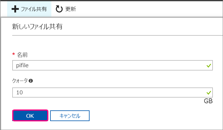This screenshot has width=223, height=130.
Task: Place the cursor on the pifile text
Action: click(22, 65)
